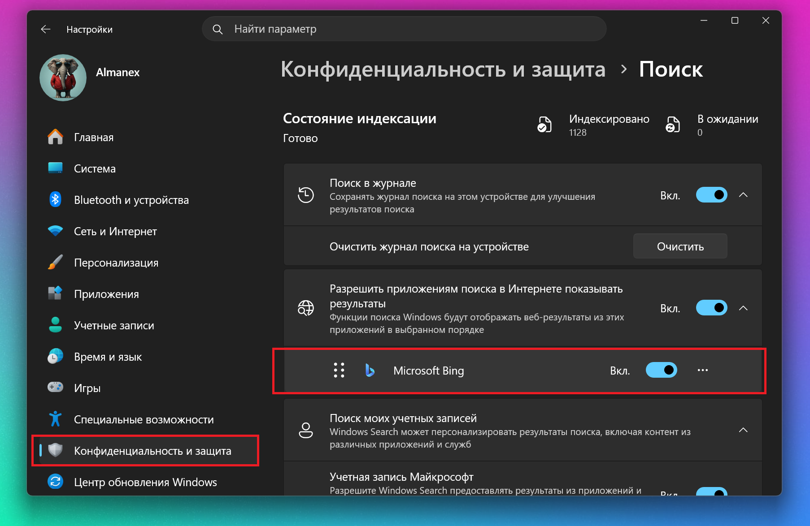Click the indexed files status icon

point(544,125)
